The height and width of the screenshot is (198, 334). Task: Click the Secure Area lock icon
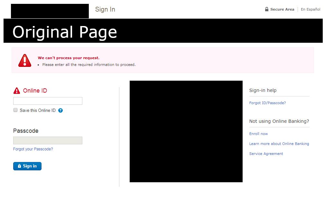coord(266,9)
